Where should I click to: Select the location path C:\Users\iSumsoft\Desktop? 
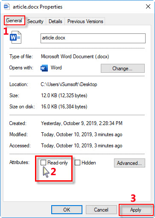pos(69,84)
